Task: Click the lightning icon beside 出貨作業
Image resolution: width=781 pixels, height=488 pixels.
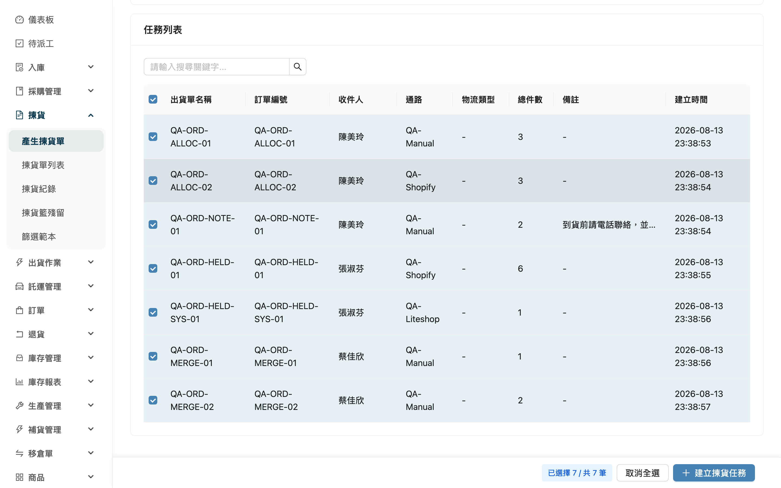Action: point(19,262)
